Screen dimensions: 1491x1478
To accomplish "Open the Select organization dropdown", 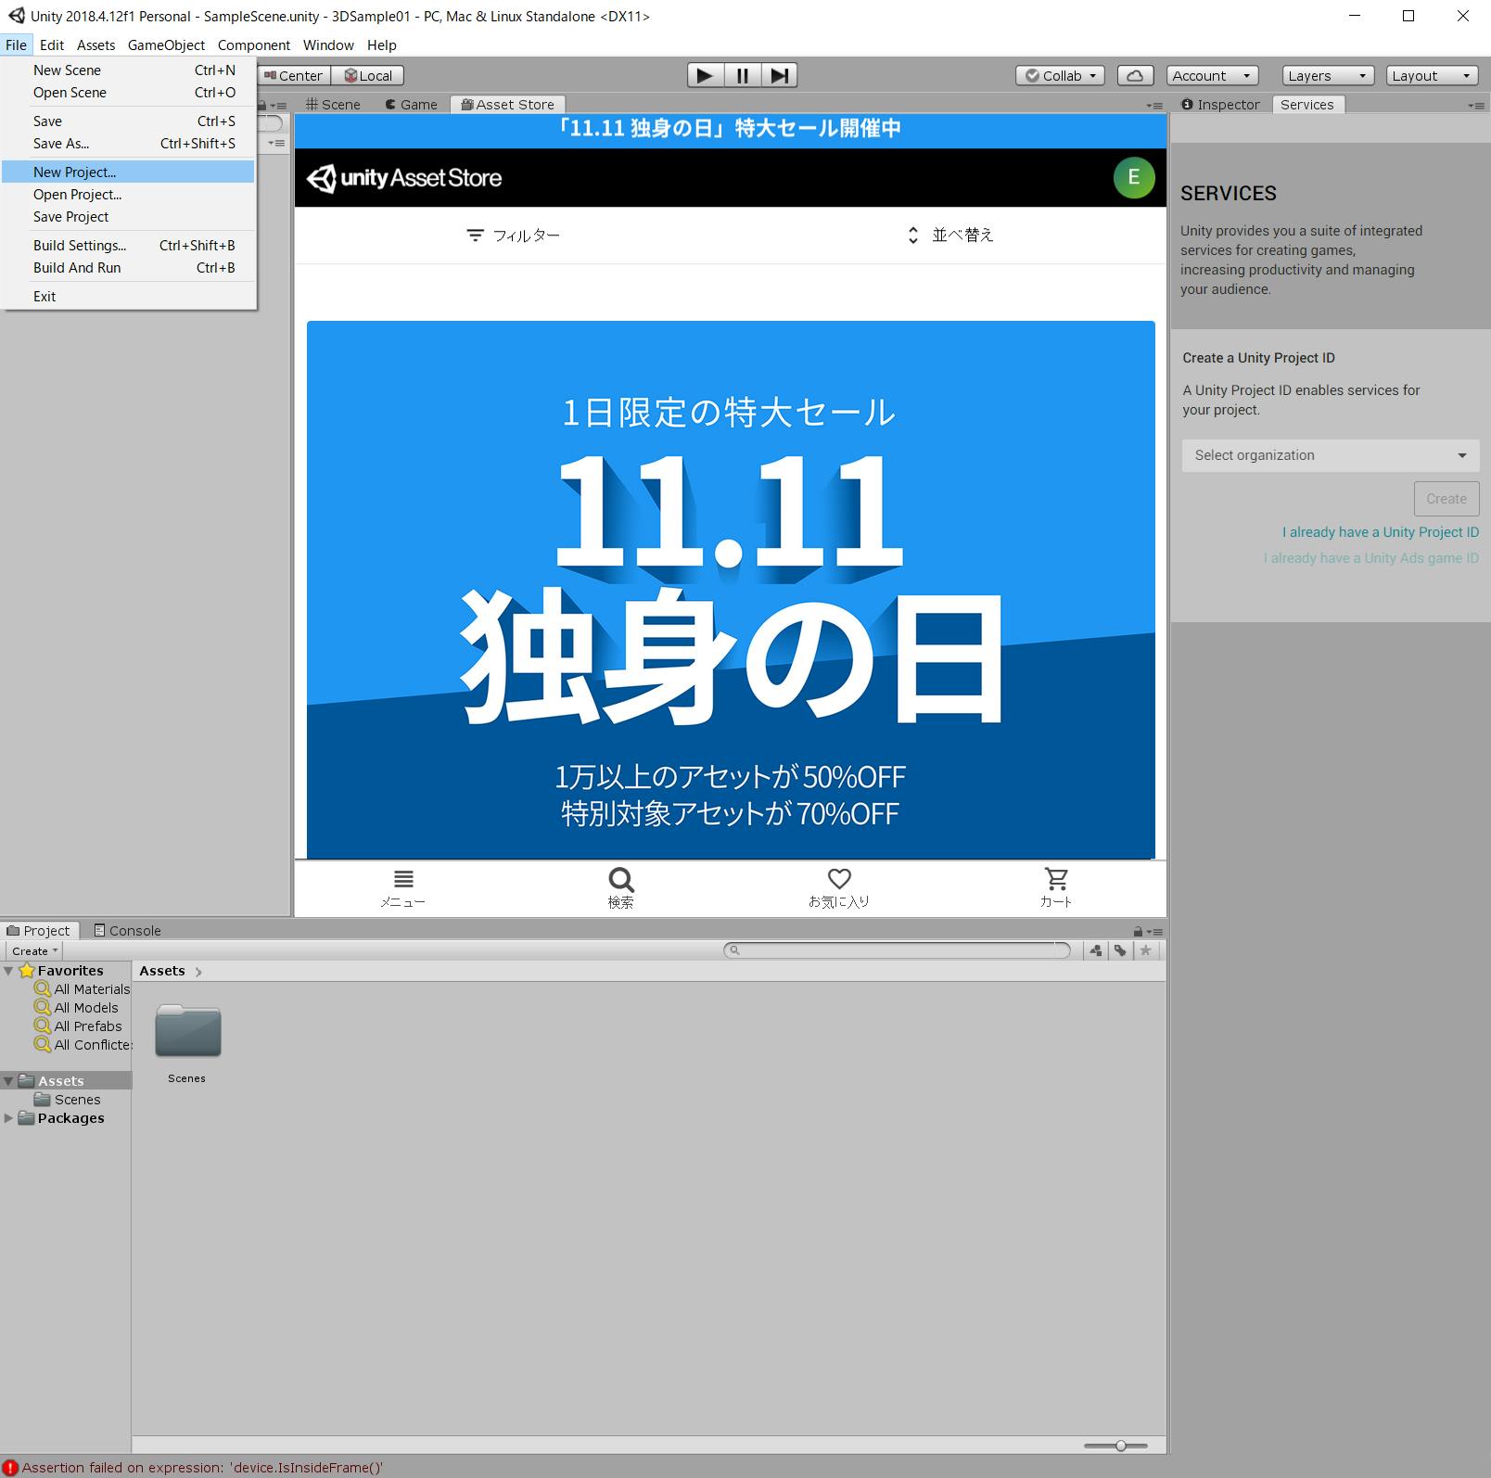I will pyautogui.click(x=1330, y=455).
